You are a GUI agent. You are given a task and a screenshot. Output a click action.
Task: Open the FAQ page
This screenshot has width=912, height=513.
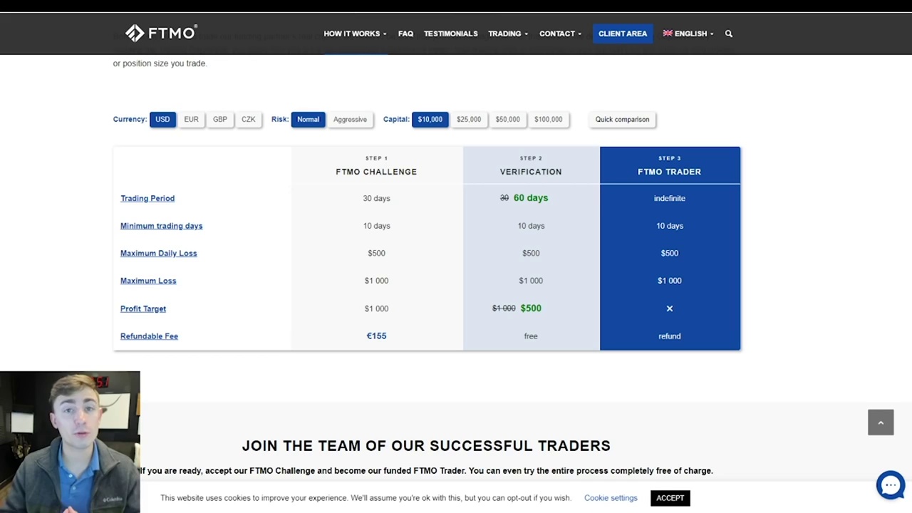[x=405, y=33]
